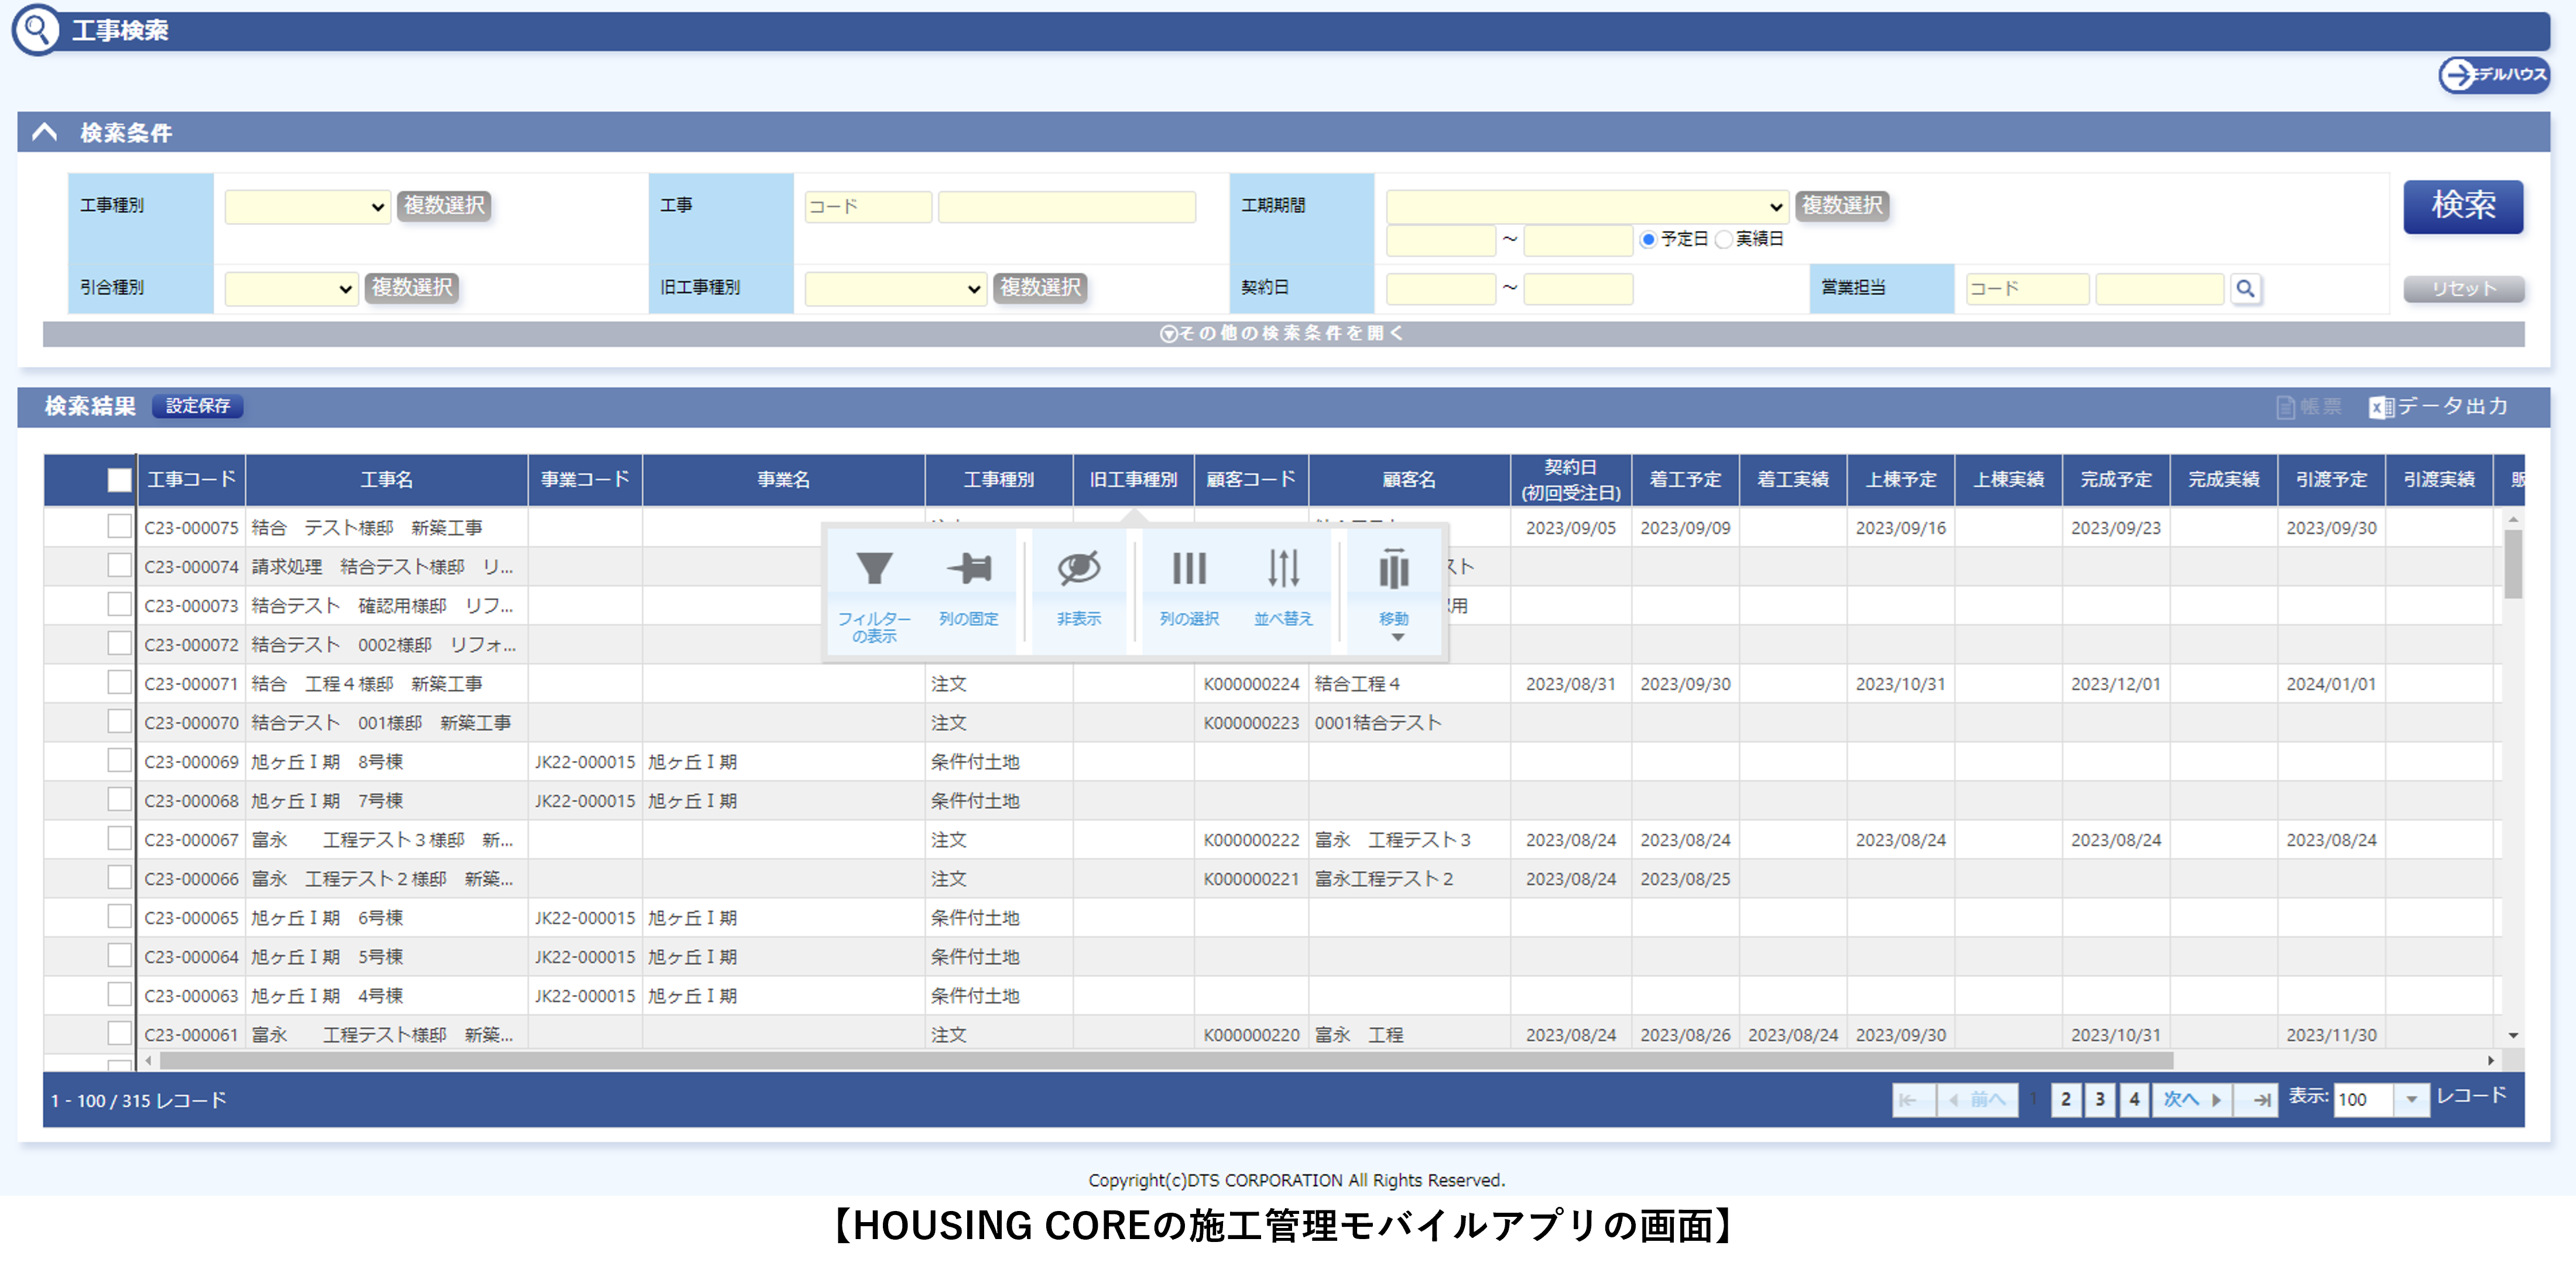Screen dimensions: 2576x1273
Task: Click the 旧工事種別 column header
Action: pyautogui.click(x=1133, y=481)
